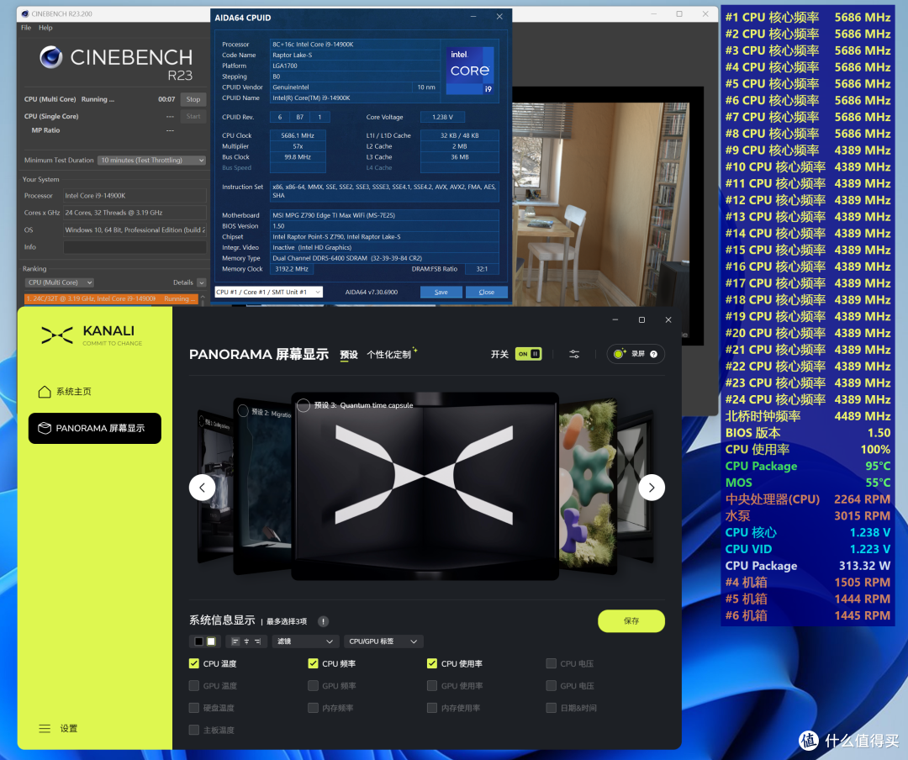
Task: Click the Quantum time capsule preview image
Action: click(x=425, y=487)
